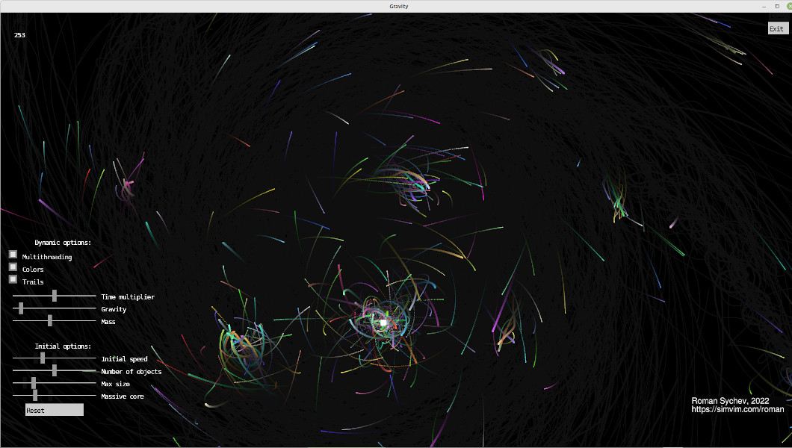Click the Gravity title bar text
Image resolution: width=792 pixels, height=448 pixels.
[398, 6]
